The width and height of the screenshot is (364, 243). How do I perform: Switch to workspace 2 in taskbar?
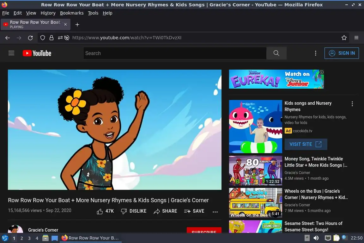click(x=21, y=238)
